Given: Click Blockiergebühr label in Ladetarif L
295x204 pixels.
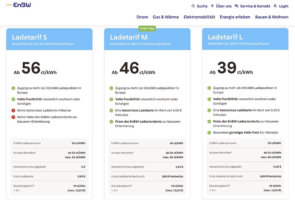Looking at the screenshot, I should [220, 186].
